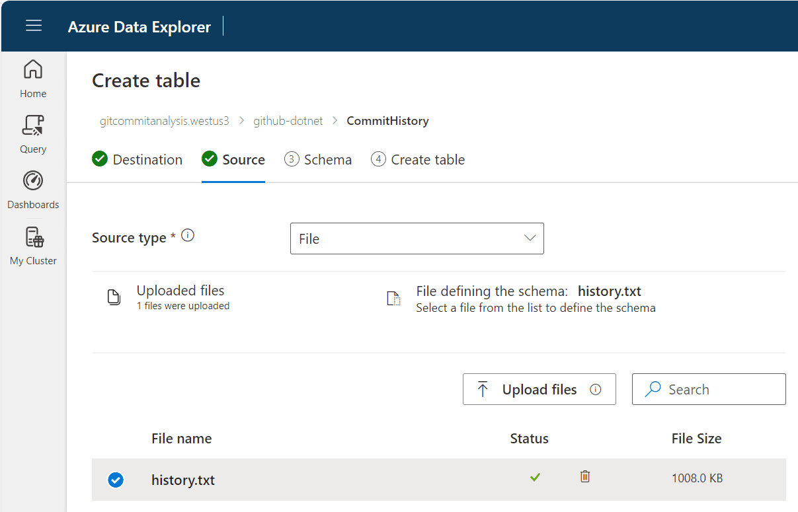Open the Azure Data Explorer hamburger menu
The image size is (798, 512).
point(33,26)
